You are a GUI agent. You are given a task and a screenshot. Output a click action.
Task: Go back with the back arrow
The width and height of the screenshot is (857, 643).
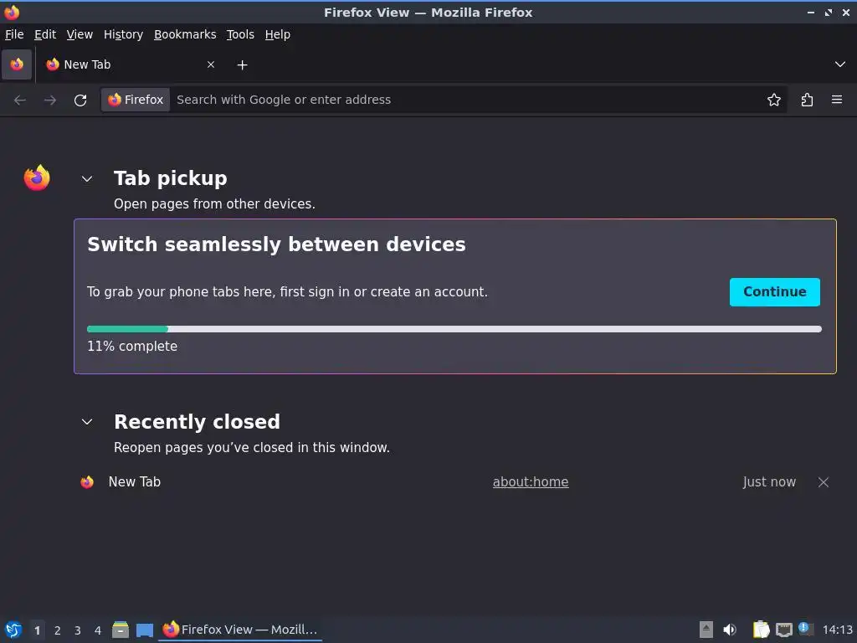point(20,100)
